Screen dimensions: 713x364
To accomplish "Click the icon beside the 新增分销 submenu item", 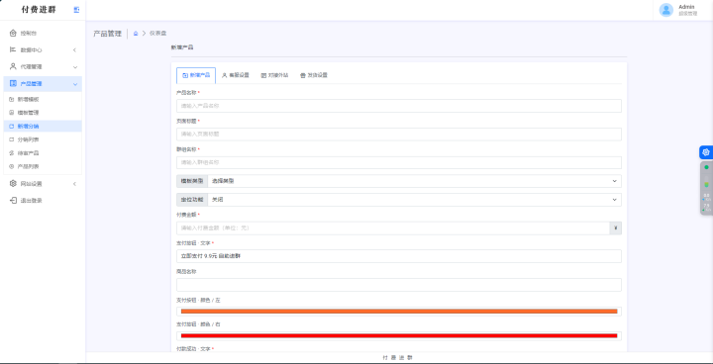I will coord(12,126).
